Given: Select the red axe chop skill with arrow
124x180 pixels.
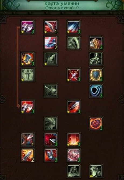Looking at the screenshot, I should [28, 107].
